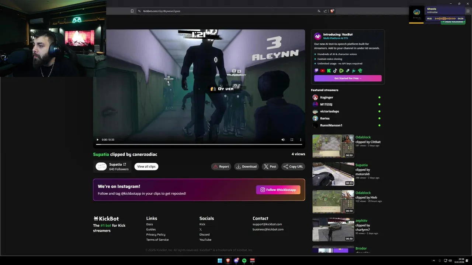The height and width of the screenshot is (265, 472).
Task: Open video fullscreen mode
Action: point(292,140)
